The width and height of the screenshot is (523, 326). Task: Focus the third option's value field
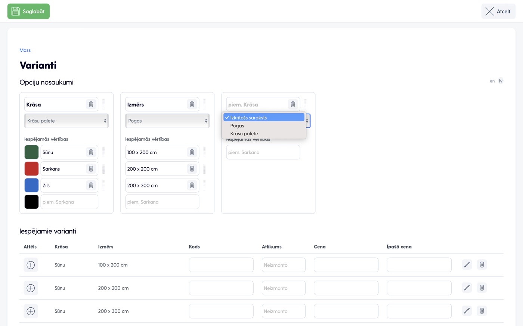[263, 152]
